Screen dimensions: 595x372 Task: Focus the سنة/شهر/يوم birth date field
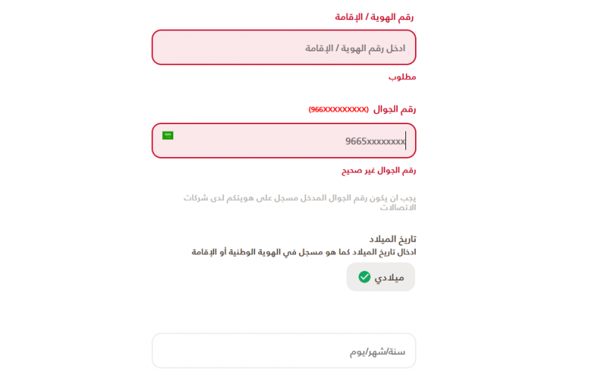[284, 350]
